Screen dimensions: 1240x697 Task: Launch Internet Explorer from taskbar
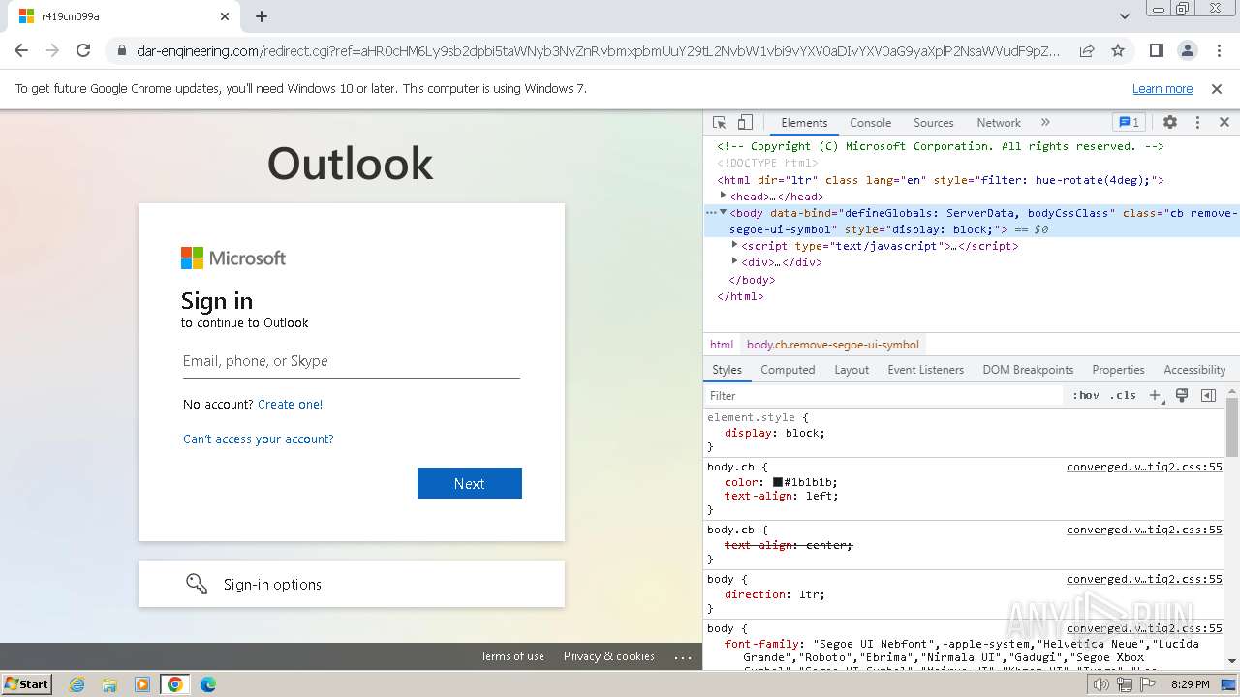pyautogui.click(x=77, y=684)
